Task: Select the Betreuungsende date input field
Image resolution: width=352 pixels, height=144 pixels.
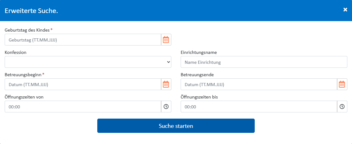Action: click(x=259, y=84)
